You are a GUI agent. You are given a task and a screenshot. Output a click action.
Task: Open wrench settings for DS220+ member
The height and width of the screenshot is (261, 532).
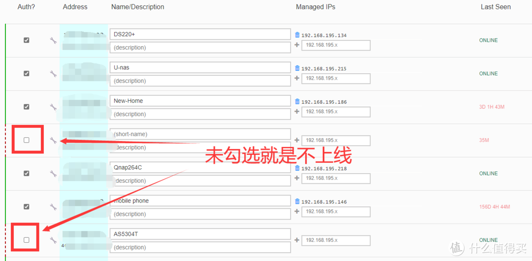pos(53,41)
